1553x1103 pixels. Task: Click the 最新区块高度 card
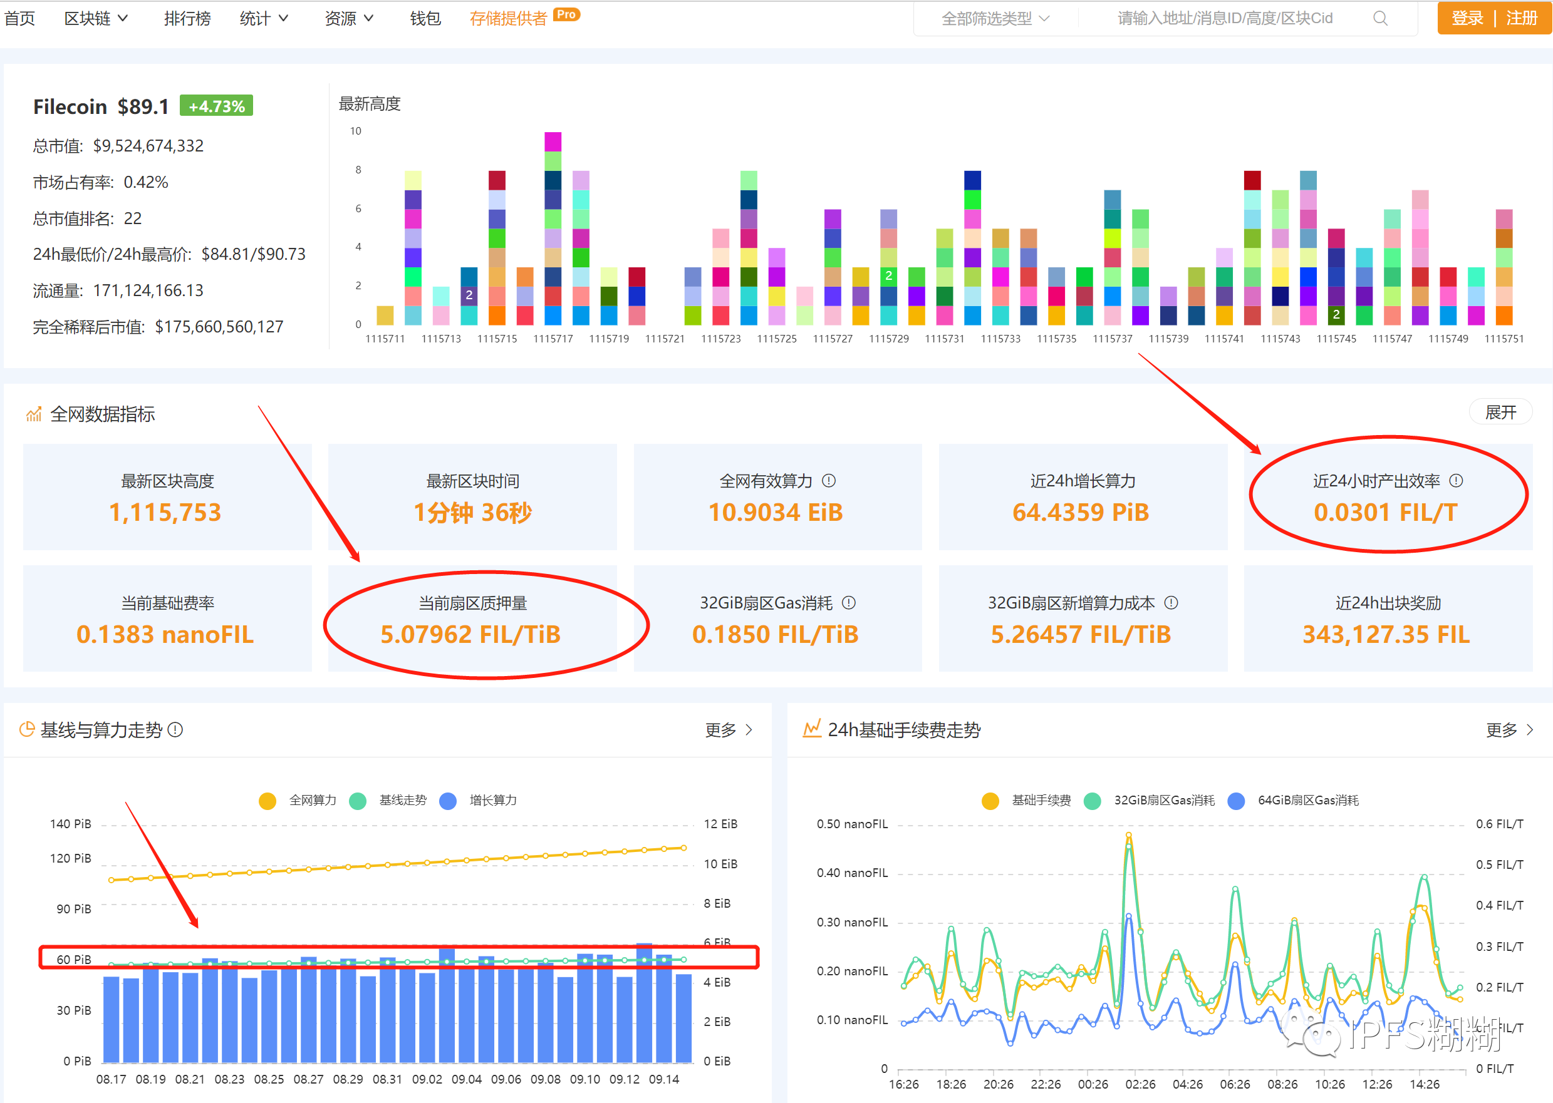[x=167, y=497]
